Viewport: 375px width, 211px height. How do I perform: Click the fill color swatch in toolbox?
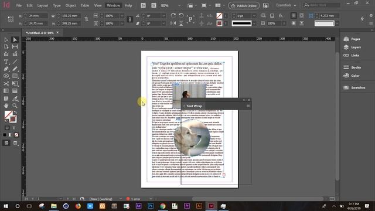pos(8,115)
